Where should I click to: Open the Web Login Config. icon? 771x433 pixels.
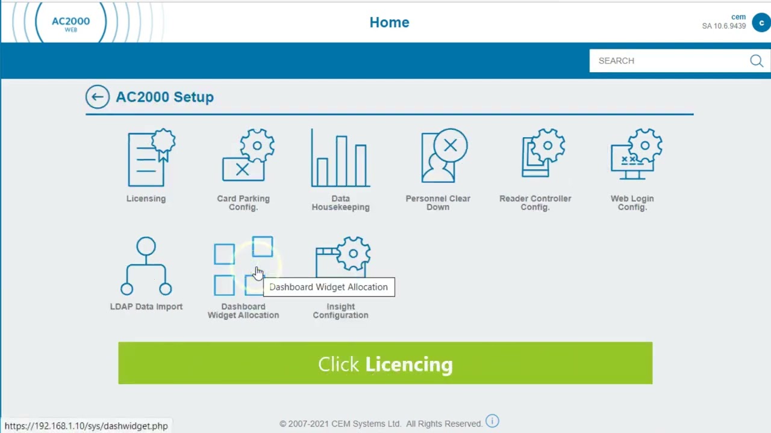637,153
